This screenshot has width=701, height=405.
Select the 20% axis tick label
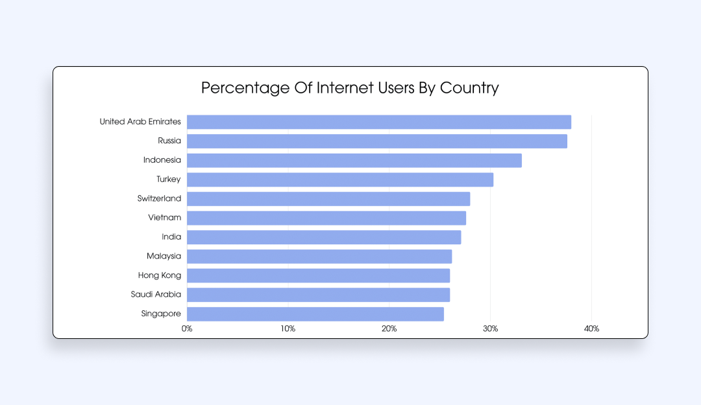(389, 329)
